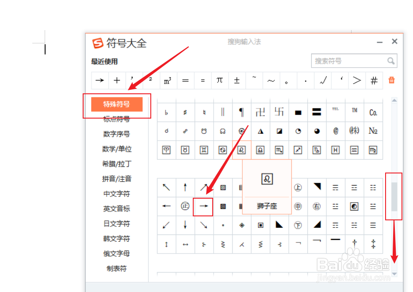413x292 pixels.
Task: Clear recent symbols with trash icon
Action: 392,80
